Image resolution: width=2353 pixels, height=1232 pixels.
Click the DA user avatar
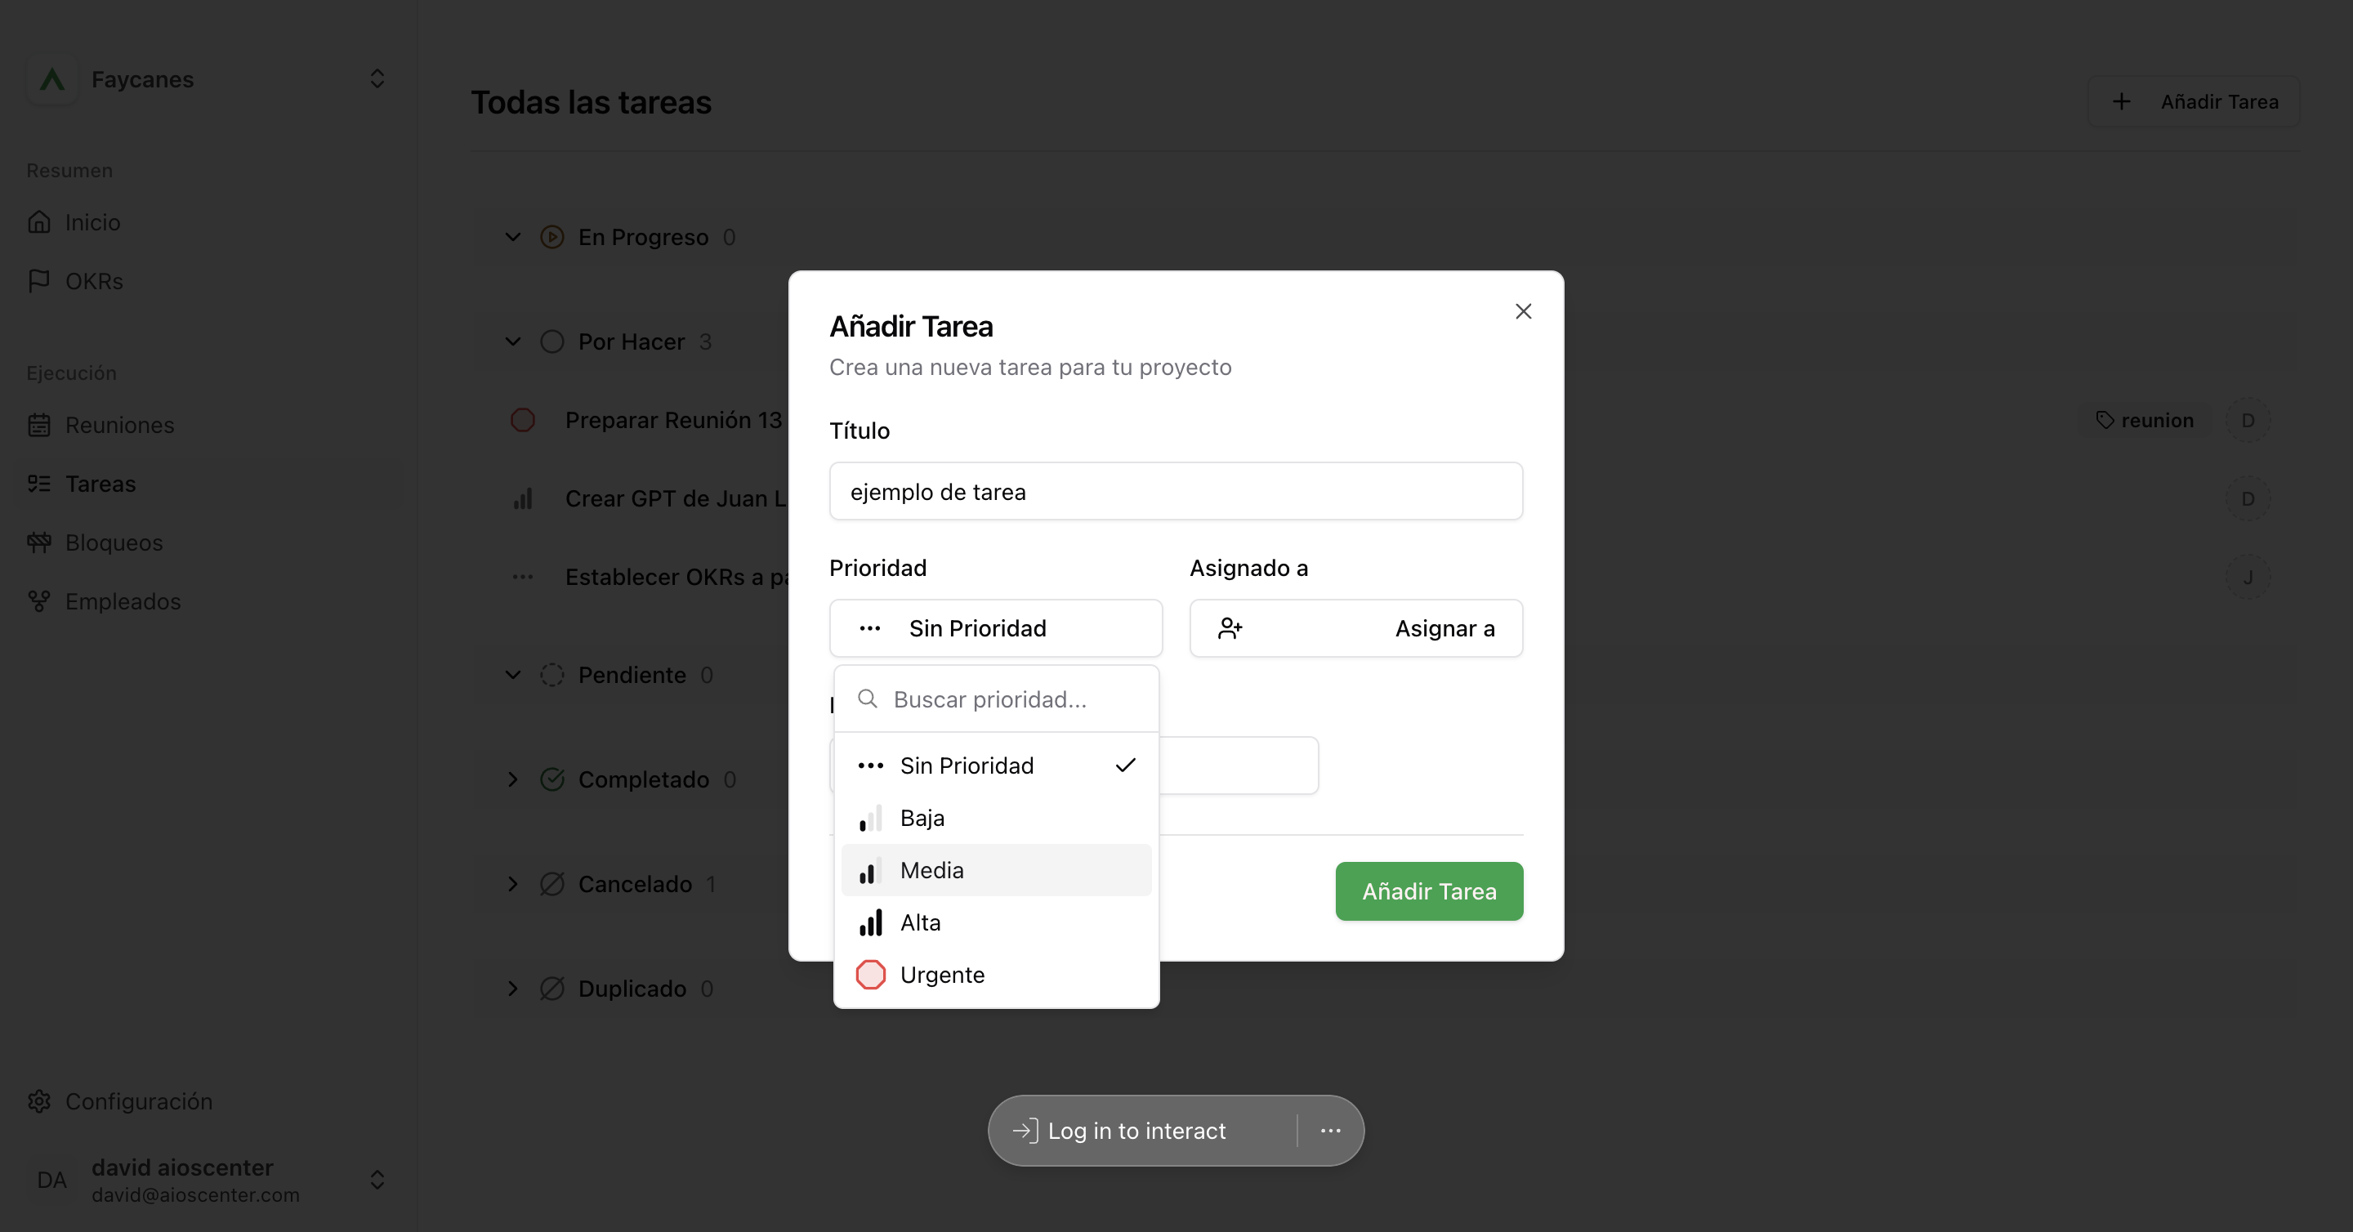[52, 1180]
